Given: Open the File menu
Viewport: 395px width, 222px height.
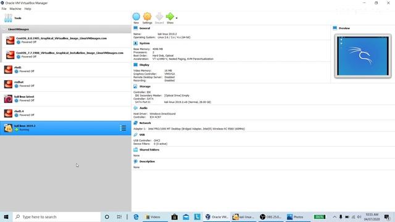Looking at the screenshot, I should (x=4, y=9).
